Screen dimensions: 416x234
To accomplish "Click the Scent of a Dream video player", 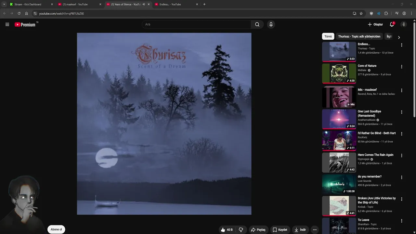I will pyautogui.click(x=164, y=124).
